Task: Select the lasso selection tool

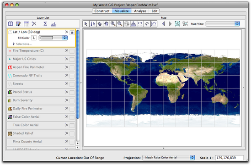Action: coord(147,24)
